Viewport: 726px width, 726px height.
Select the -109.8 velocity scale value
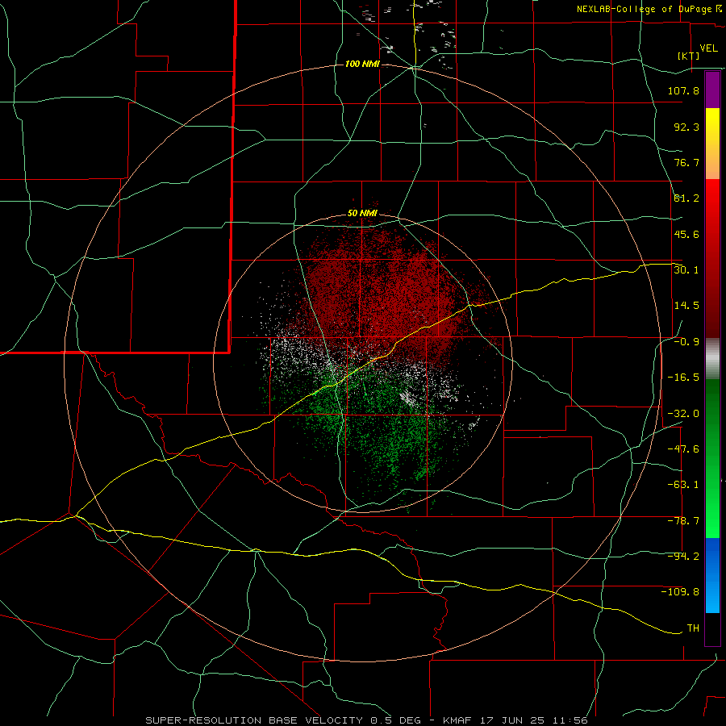click(680, 592)
